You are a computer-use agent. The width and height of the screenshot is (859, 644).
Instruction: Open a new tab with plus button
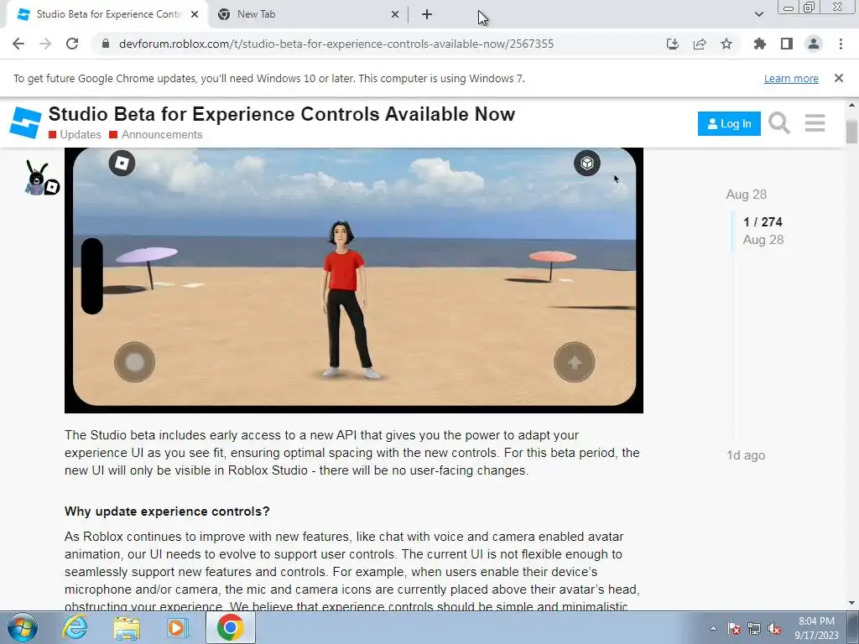427,14
